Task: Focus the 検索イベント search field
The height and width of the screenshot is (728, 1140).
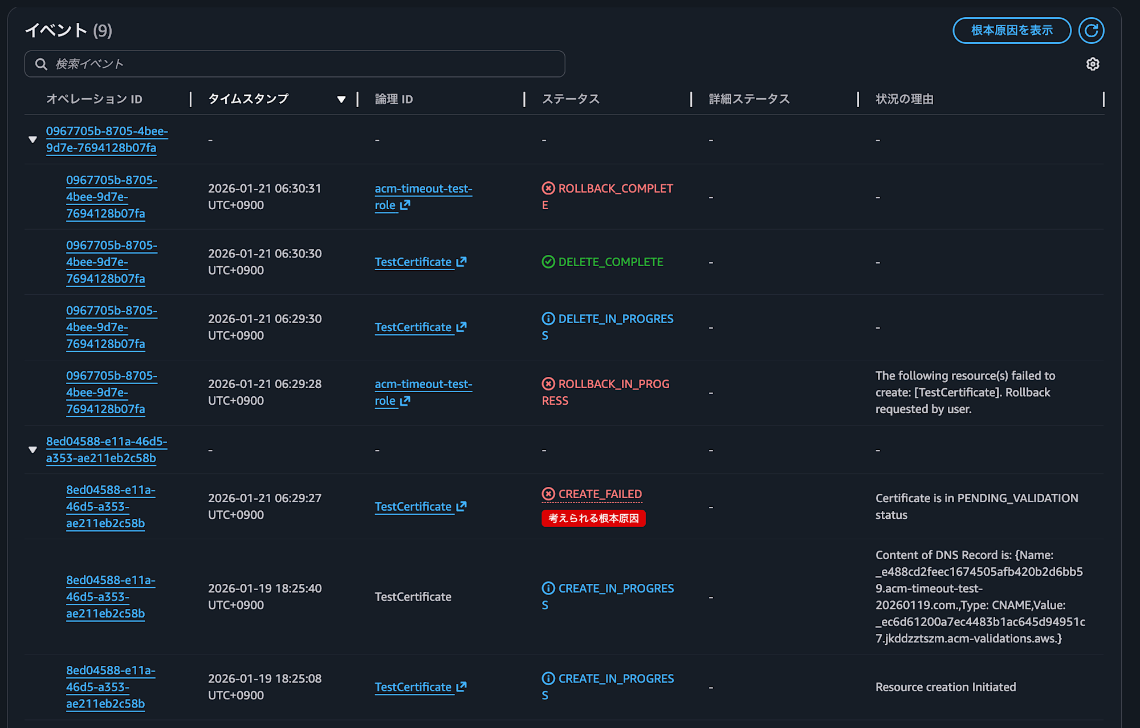Action: tap(308, 64)
